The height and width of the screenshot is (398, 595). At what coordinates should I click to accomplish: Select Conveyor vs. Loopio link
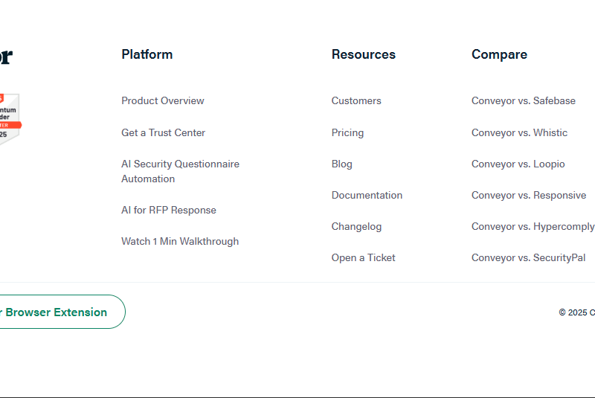tap(518, 164)
